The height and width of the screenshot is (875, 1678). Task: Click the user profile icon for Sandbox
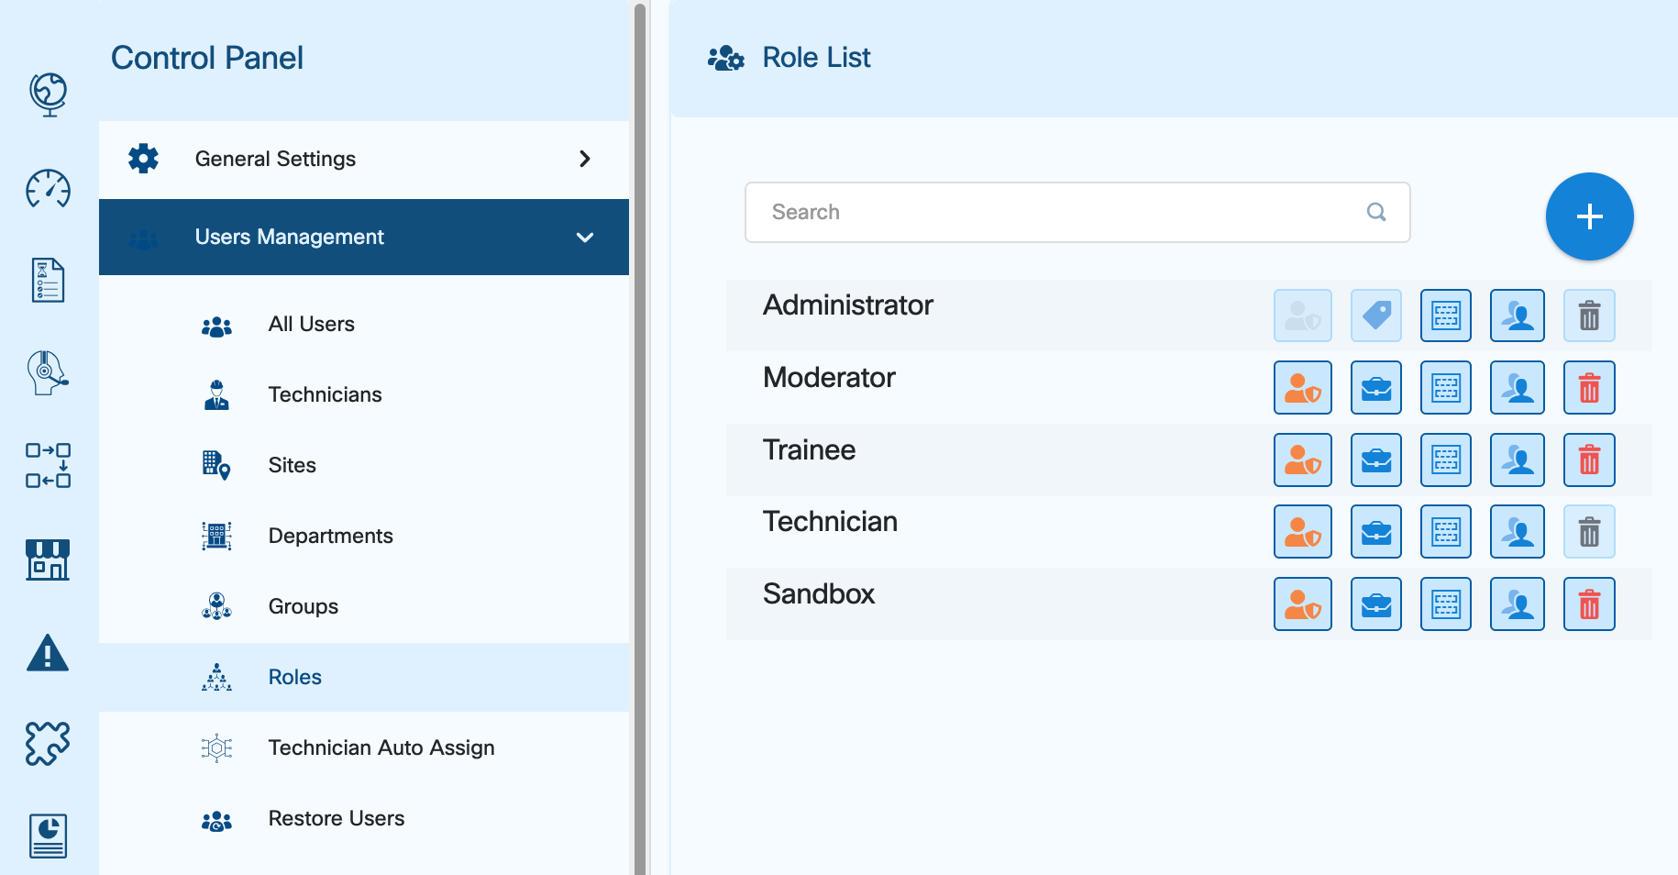tap(1517, 604)
